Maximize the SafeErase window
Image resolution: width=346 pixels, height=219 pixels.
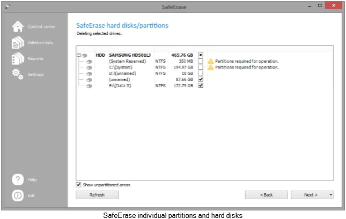coord(320,6)
